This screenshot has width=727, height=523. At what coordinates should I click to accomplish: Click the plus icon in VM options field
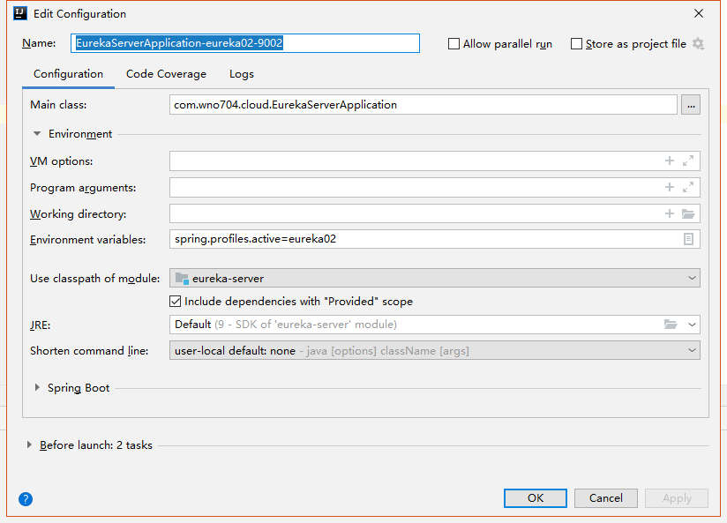click(x=670, y=161)
